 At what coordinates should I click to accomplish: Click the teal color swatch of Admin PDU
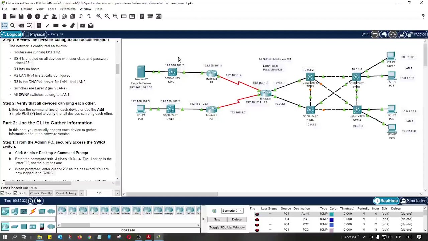click(x=331, y=214)
